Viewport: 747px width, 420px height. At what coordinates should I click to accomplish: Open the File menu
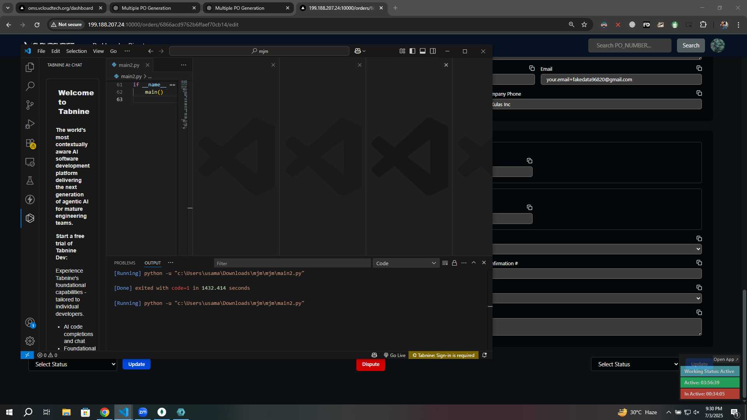point(41,51)
